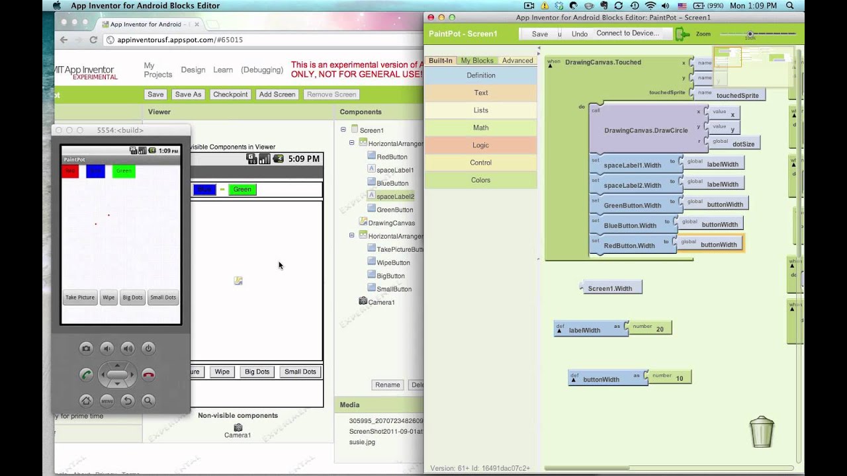This screenshot has height=476, width=847.
Task: Switch to the Advanced tab
Action: (517, 60)
